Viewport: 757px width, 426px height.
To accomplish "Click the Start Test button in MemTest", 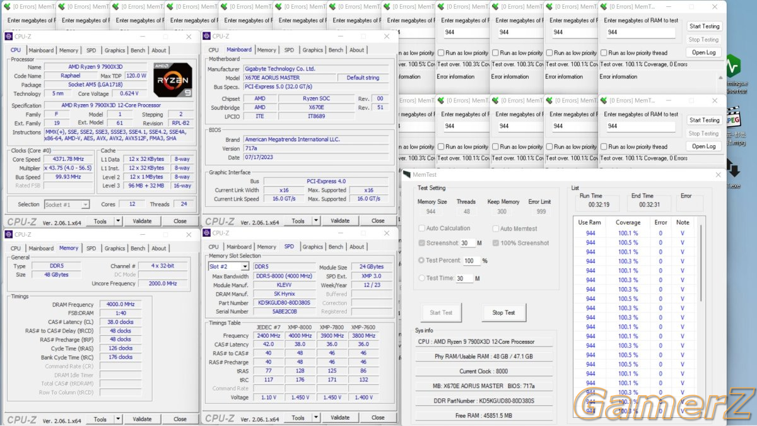I will coord(441,312).
